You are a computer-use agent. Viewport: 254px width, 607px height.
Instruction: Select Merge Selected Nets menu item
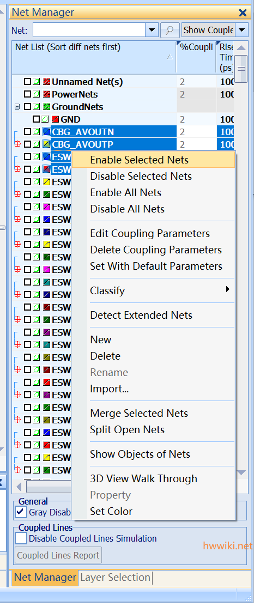[139, 413]
